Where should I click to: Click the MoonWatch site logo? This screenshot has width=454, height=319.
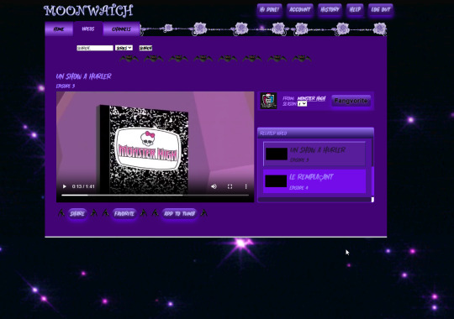pos(88,11)
